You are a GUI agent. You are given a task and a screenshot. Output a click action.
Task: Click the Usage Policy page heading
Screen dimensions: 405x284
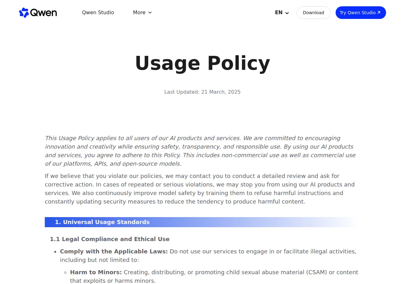coord(202,63)
